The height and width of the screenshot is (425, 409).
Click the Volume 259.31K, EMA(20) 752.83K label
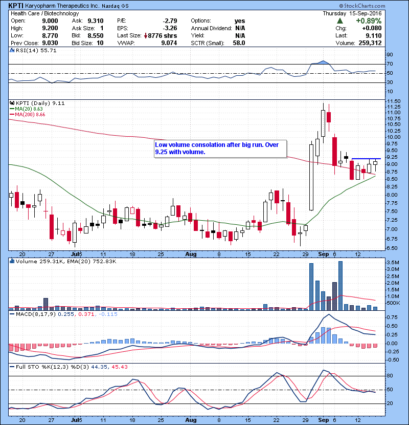(66, 261)
